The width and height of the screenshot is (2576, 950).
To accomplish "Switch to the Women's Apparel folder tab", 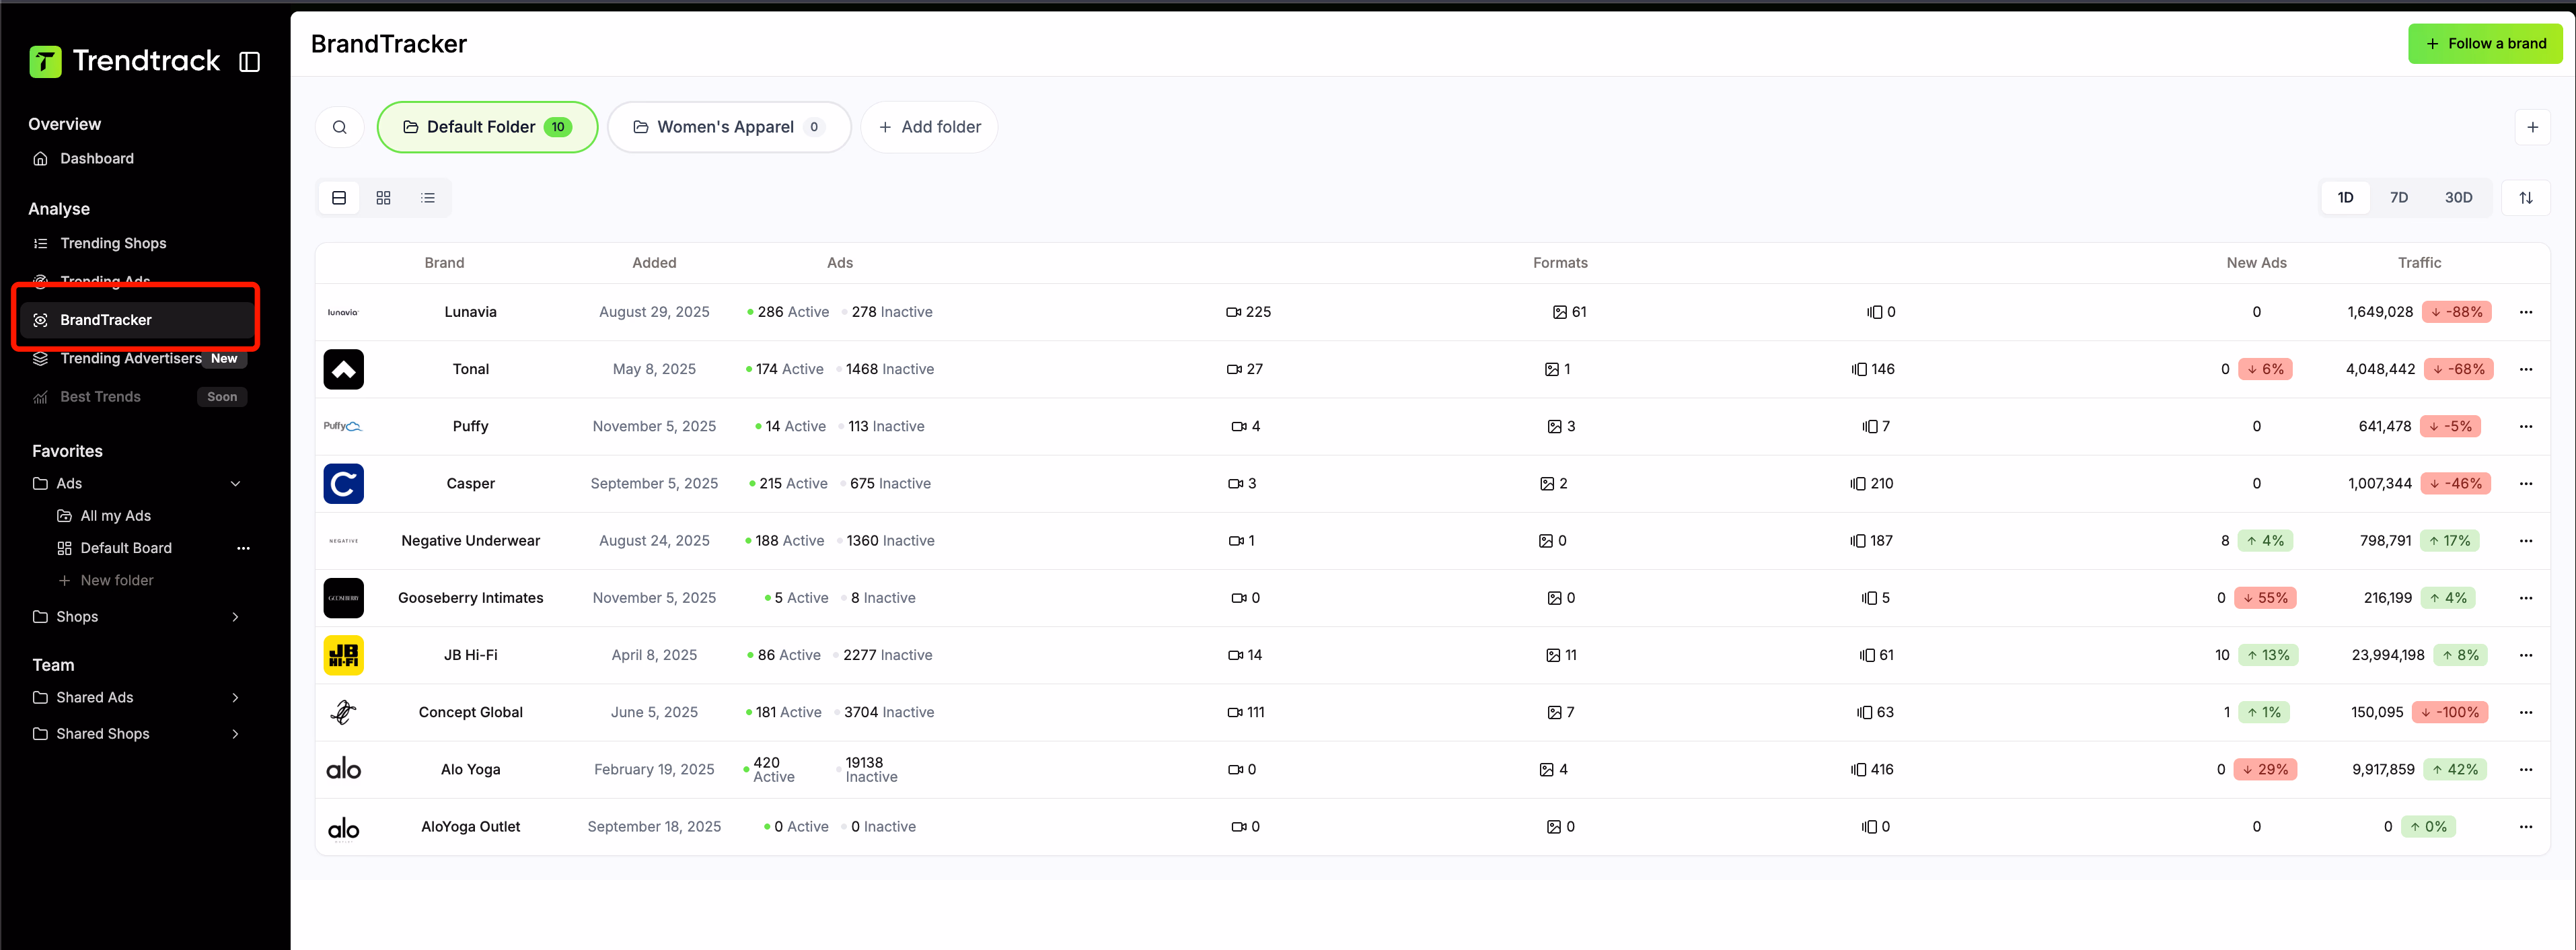I will point(729,127).
